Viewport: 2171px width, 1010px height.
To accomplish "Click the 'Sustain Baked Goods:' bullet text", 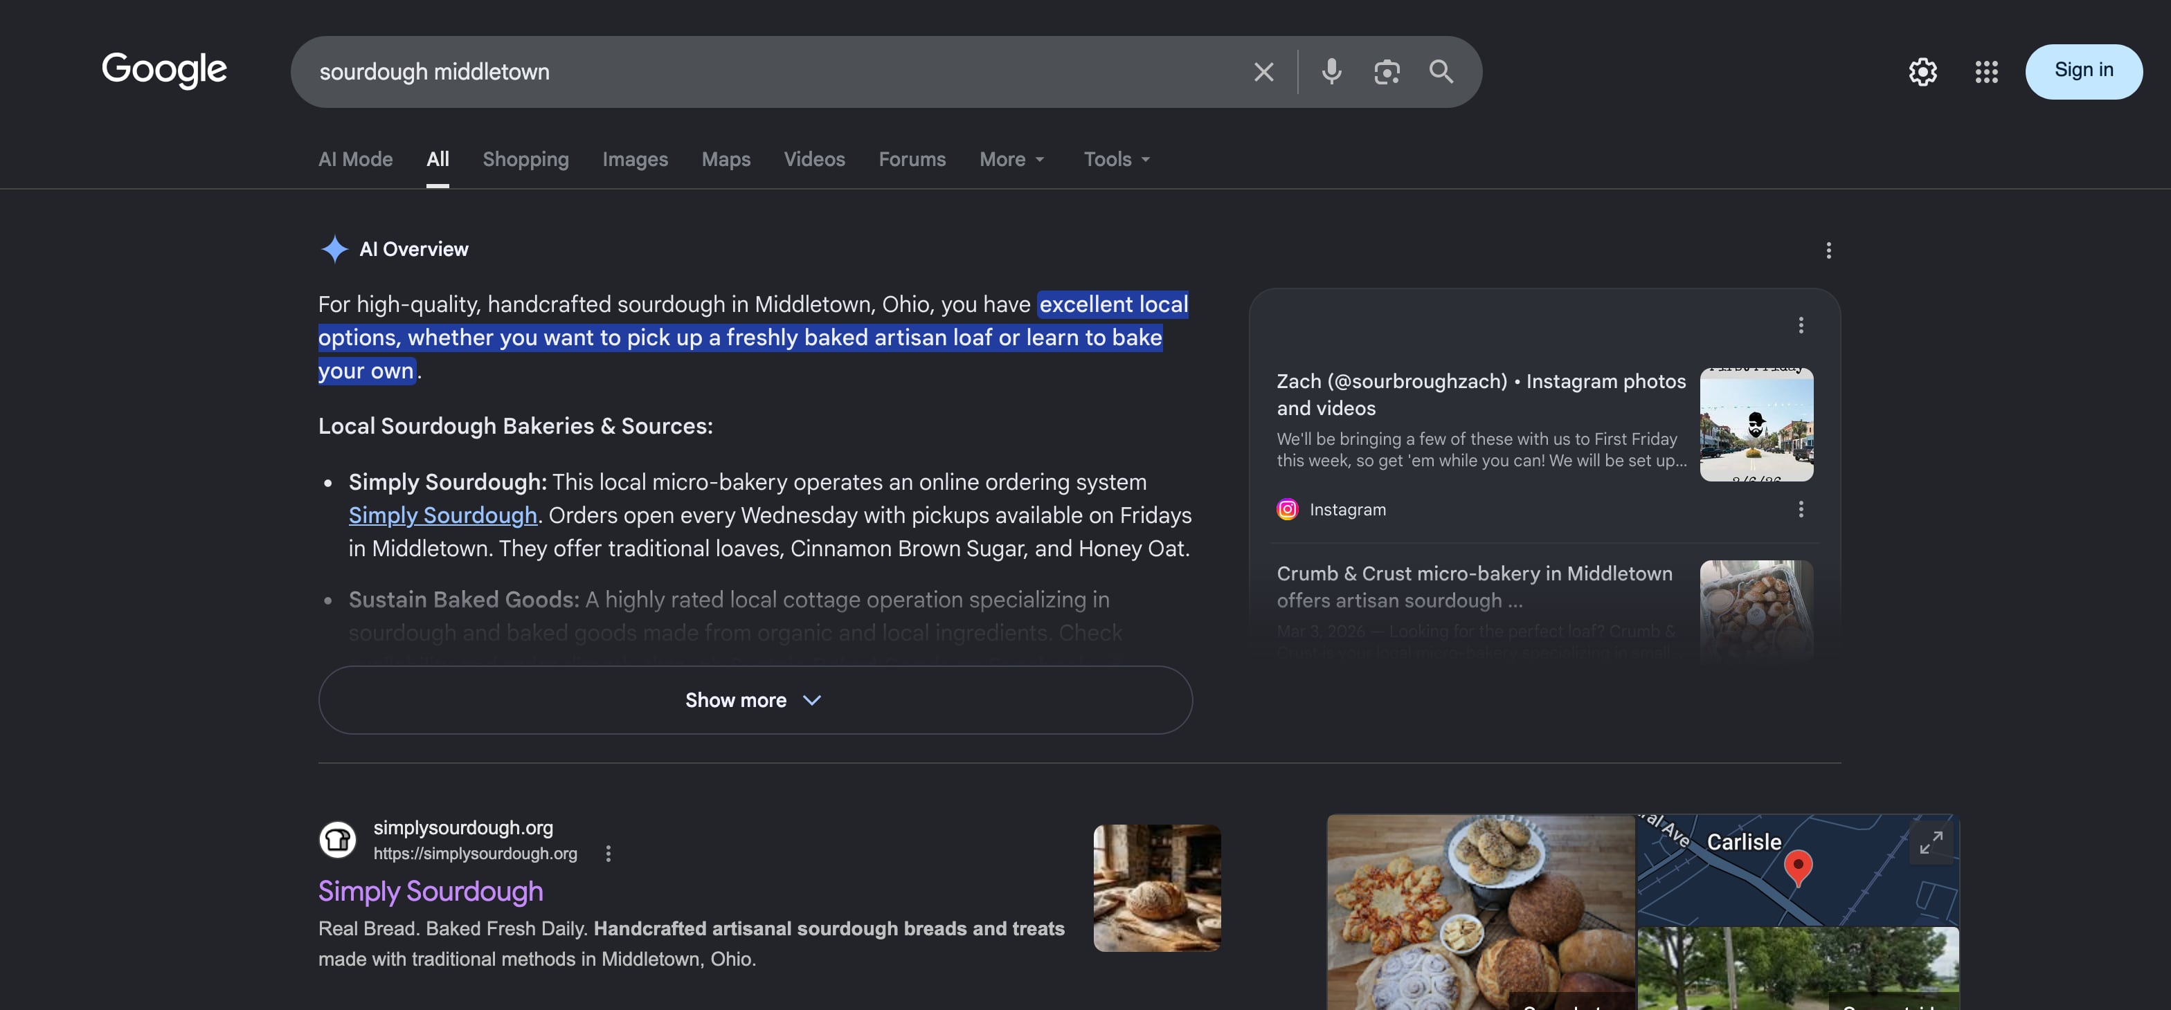I will tap(464, 599).
